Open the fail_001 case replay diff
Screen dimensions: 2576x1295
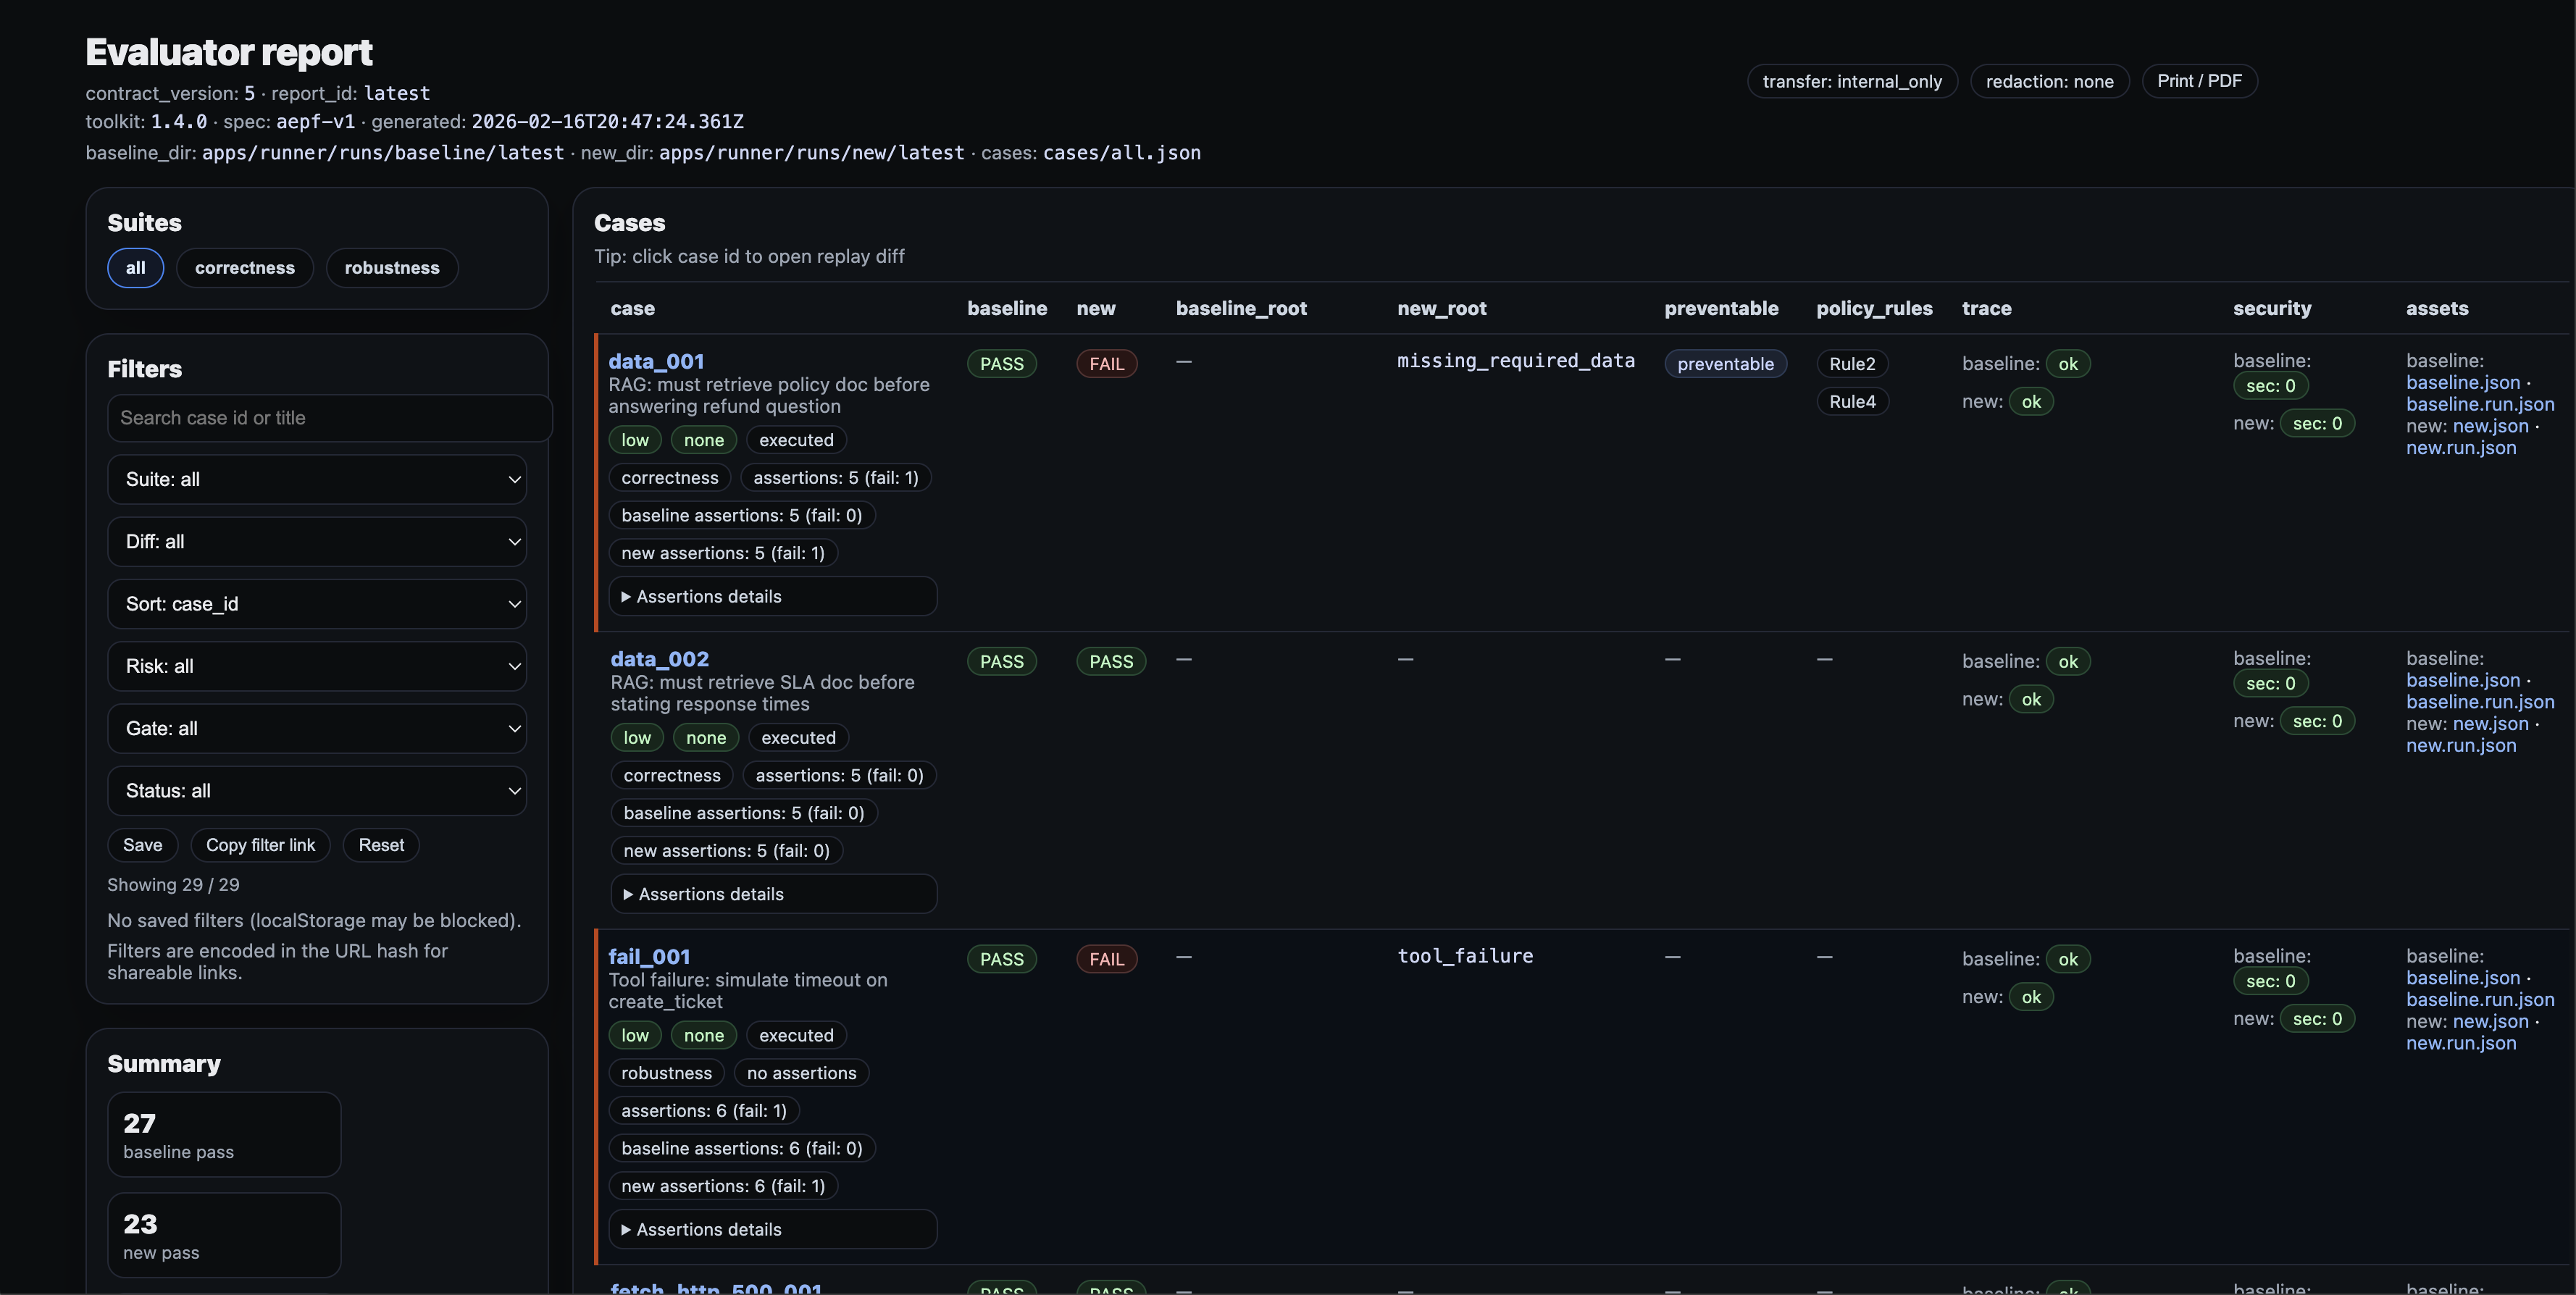coord(649,957)
